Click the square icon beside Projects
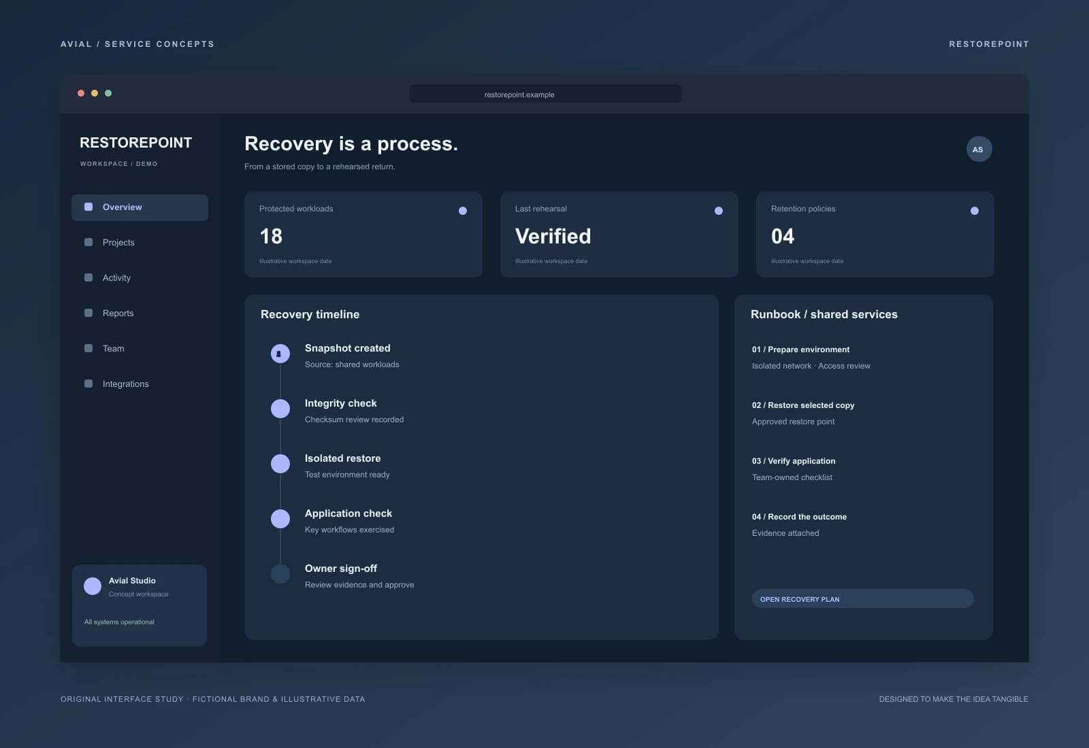The width and height of the screenshot is (1089, 748). coord(88,242)
